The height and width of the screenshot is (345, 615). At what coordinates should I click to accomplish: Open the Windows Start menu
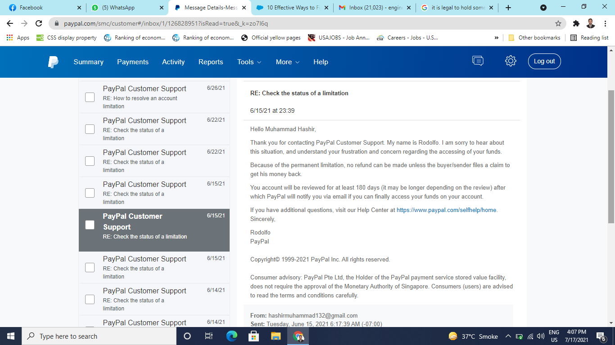[11, 336]
